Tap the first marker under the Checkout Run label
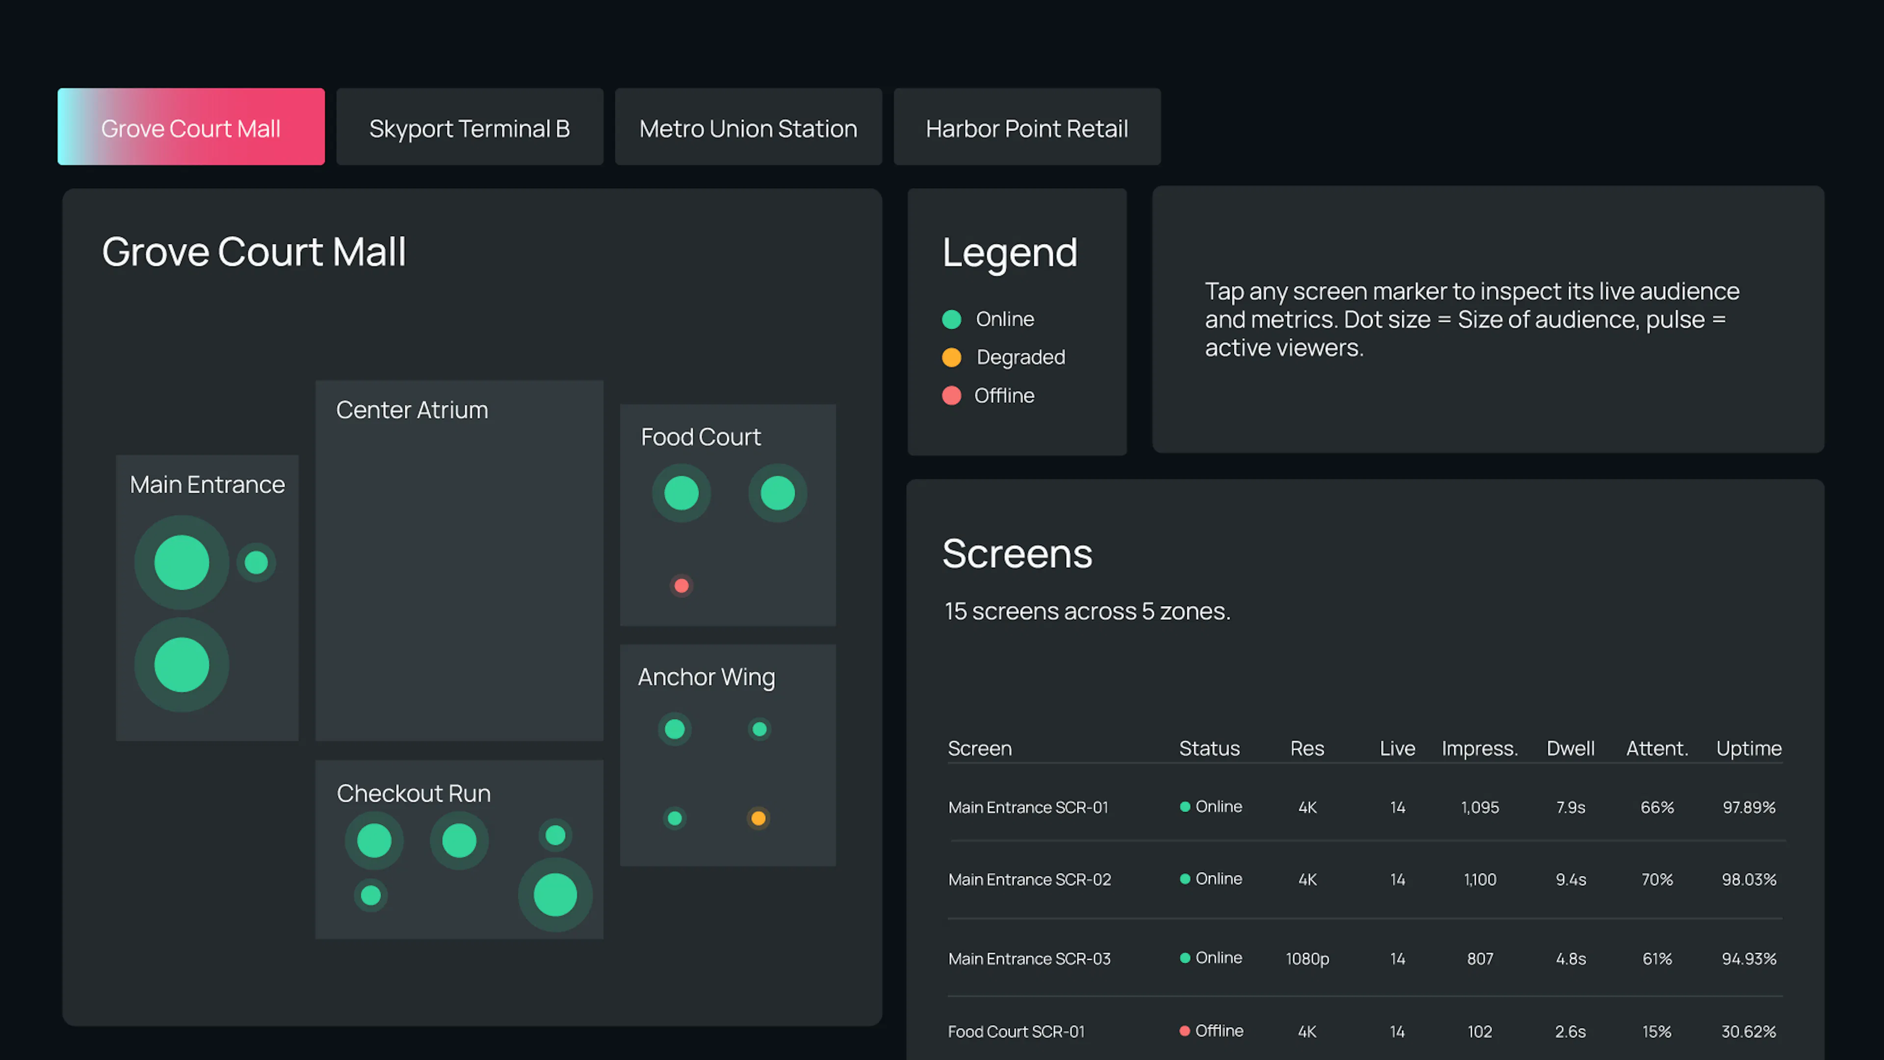Image resolution: width=1884 pixels, height=1060 pixels. click(x=374, y=841)
